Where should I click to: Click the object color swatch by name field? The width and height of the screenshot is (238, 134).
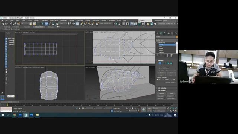[x=177, y=37]
